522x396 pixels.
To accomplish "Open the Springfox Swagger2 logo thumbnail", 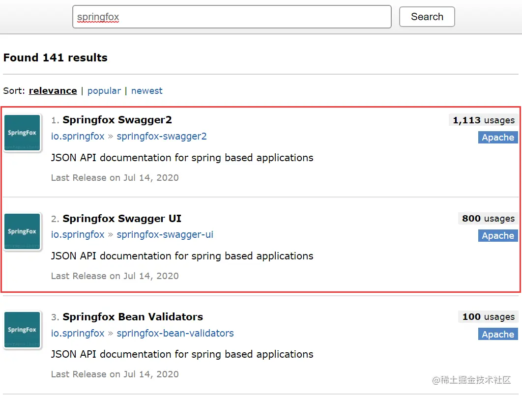I will tap(22, 133).
